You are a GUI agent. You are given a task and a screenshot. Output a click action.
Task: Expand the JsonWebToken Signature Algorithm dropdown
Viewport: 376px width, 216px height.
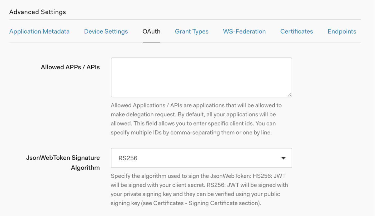[x=201, y=158]
